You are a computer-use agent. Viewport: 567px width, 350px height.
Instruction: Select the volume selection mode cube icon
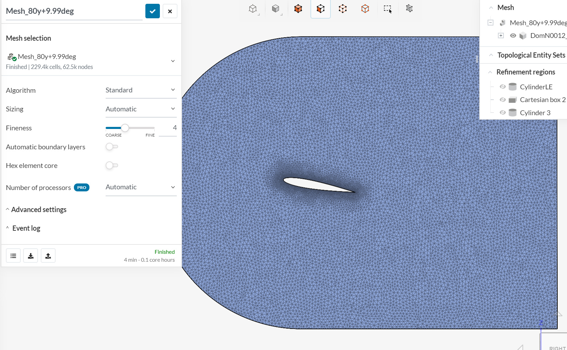coord(298,9)
